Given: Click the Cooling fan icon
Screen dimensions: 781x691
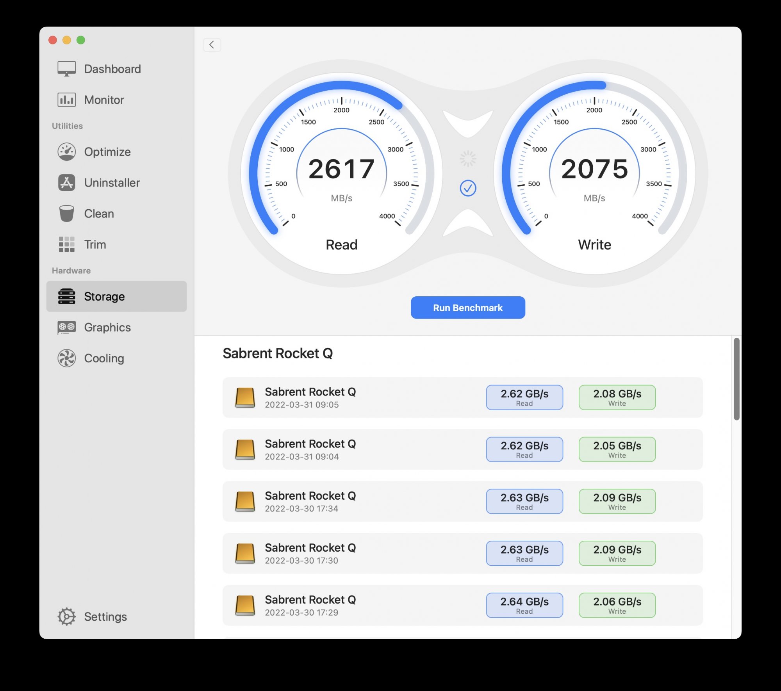Looking at the screenshot, I should coord(66,358).
